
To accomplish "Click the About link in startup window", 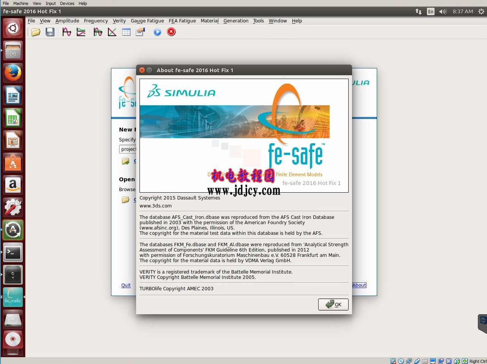I will pos(359,285).
